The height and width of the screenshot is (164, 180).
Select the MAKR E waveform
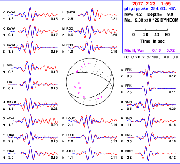coord(33,105)
